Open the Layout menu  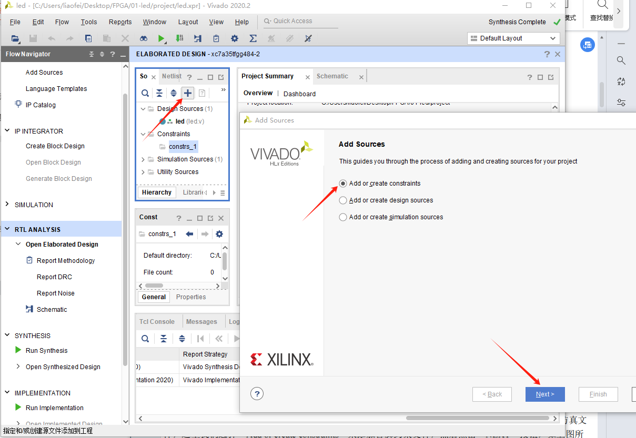coord(188,22)
